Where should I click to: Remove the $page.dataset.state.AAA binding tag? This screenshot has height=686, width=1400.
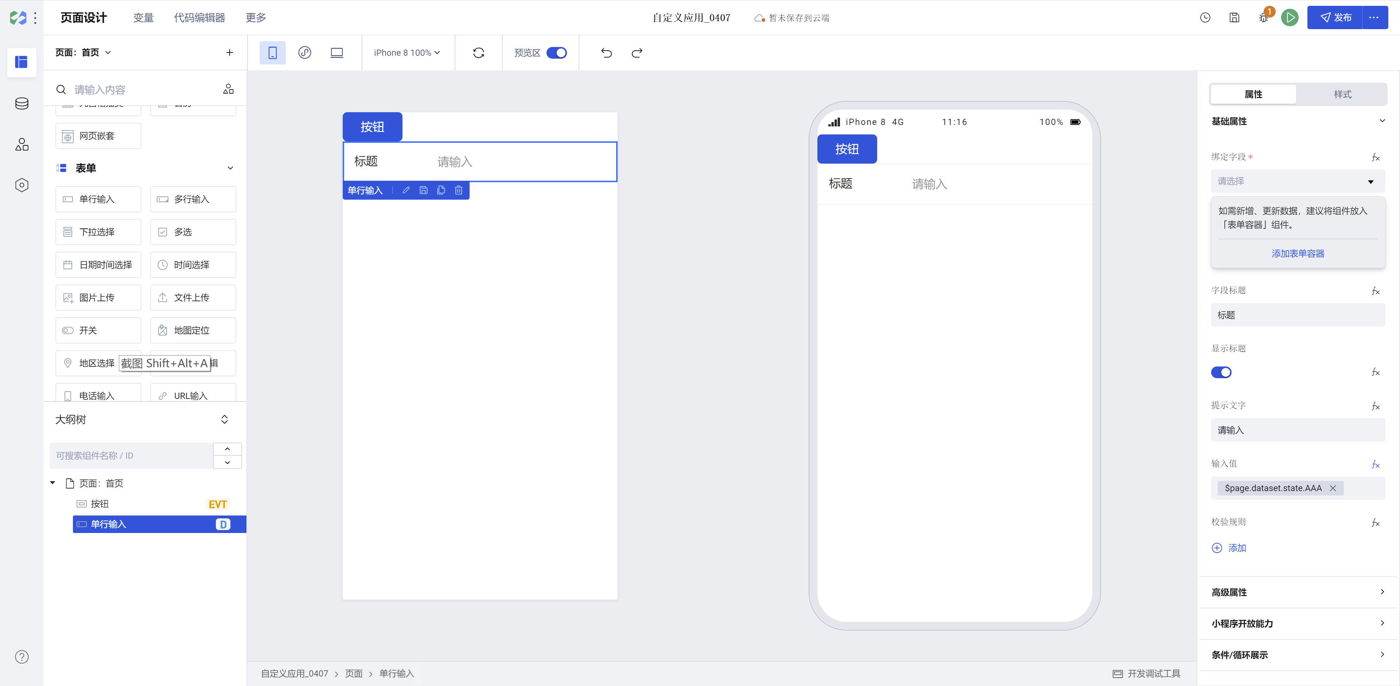(1333, 488)
